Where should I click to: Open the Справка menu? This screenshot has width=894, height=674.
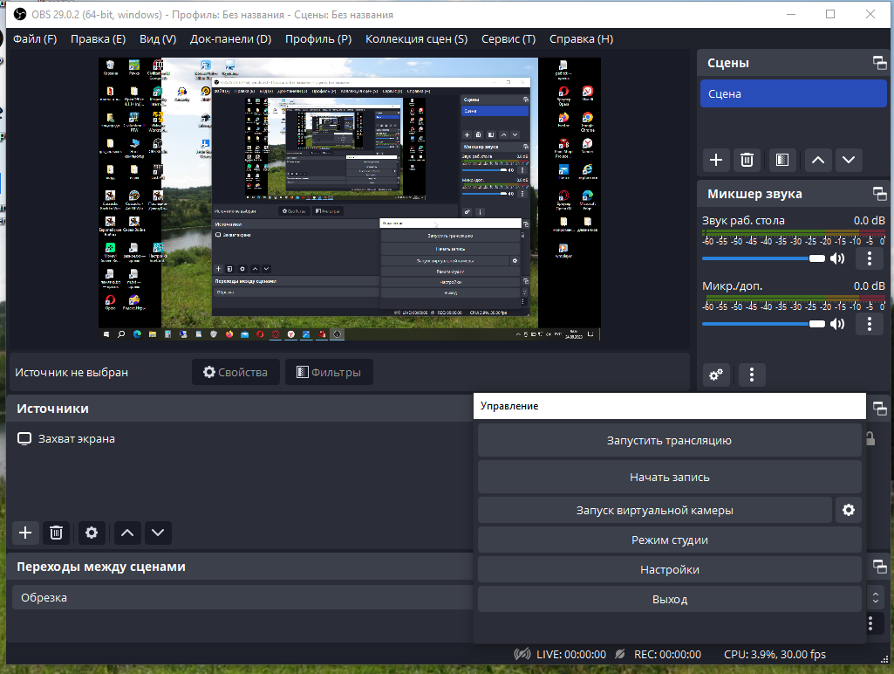point(581,38)
